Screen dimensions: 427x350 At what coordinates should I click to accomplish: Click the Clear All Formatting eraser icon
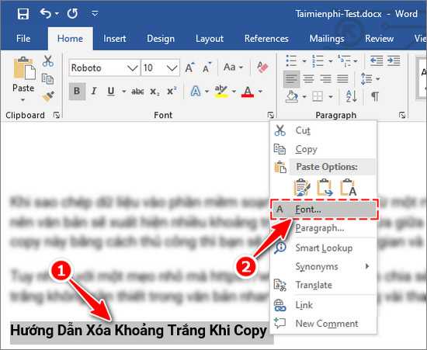point(262,68)
